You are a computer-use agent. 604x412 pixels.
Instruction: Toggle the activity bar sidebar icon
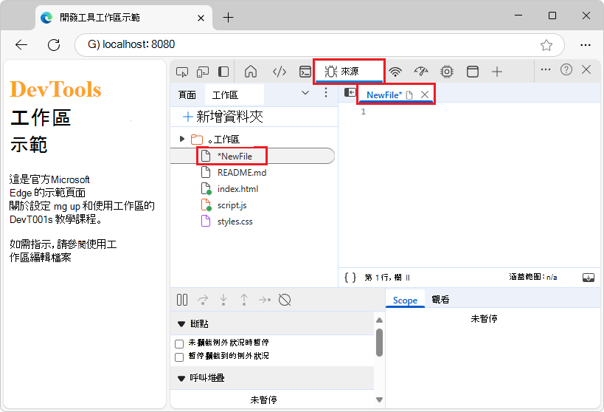point(223,72)
